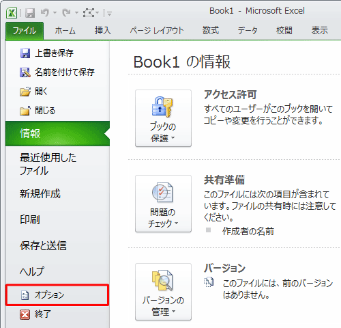Select the 表示 tab

click(320, 31)
